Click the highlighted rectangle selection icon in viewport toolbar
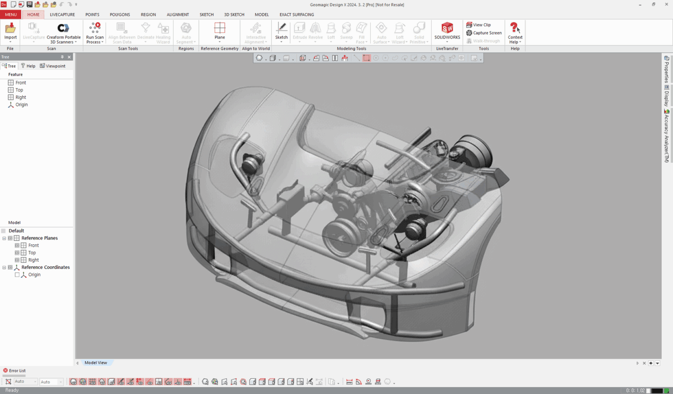The height and width of the screenshot is (394, 673). coord(367,57)
